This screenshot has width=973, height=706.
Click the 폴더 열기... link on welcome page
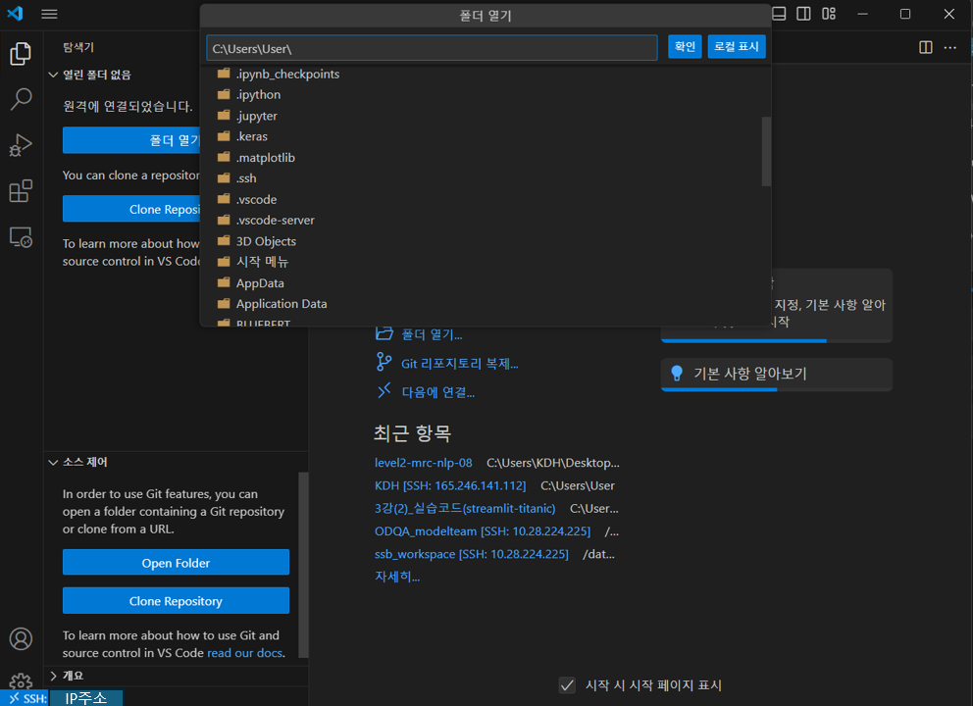point(432,334)
